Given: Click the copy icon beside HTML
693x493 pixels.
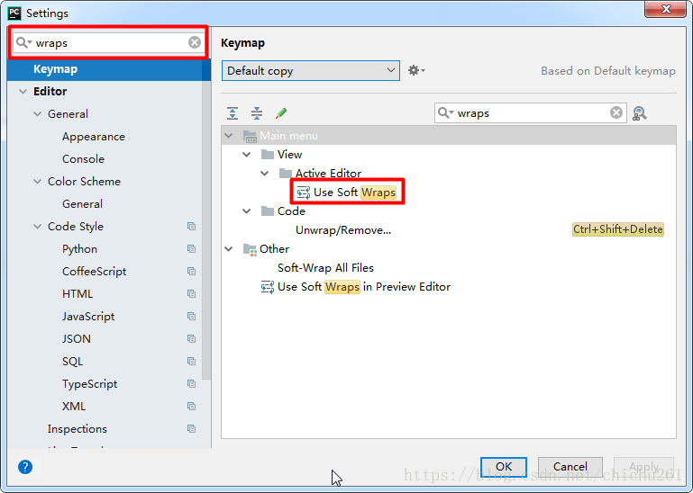Looking at the screenshot, I should click(191, 294).
